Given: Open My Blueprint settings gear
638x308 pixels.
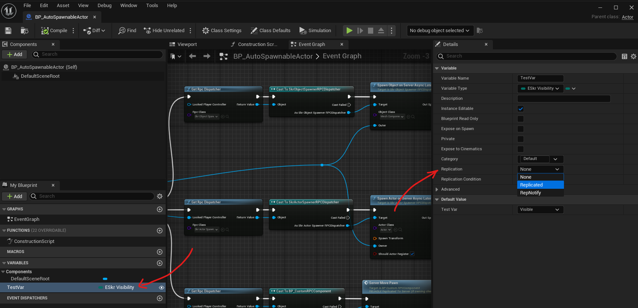Looking at the screenshot, I should pyautogui.click(x=160, y=196).
